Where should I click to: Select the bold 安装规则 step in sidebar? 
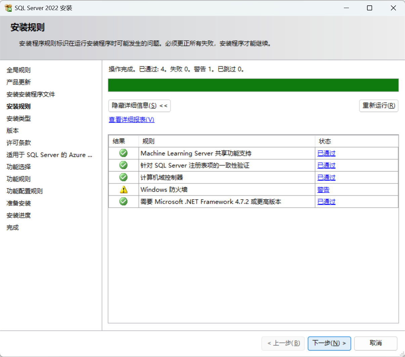click(x=18, y=106)
